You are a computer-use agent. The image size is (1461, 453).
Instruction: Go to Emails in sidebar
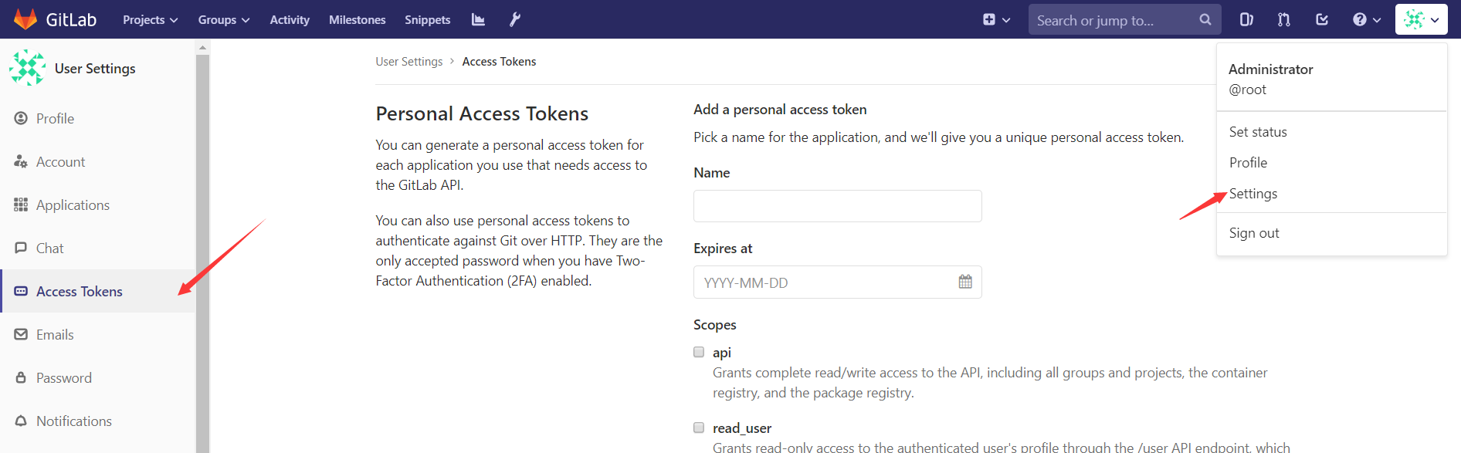55,335
